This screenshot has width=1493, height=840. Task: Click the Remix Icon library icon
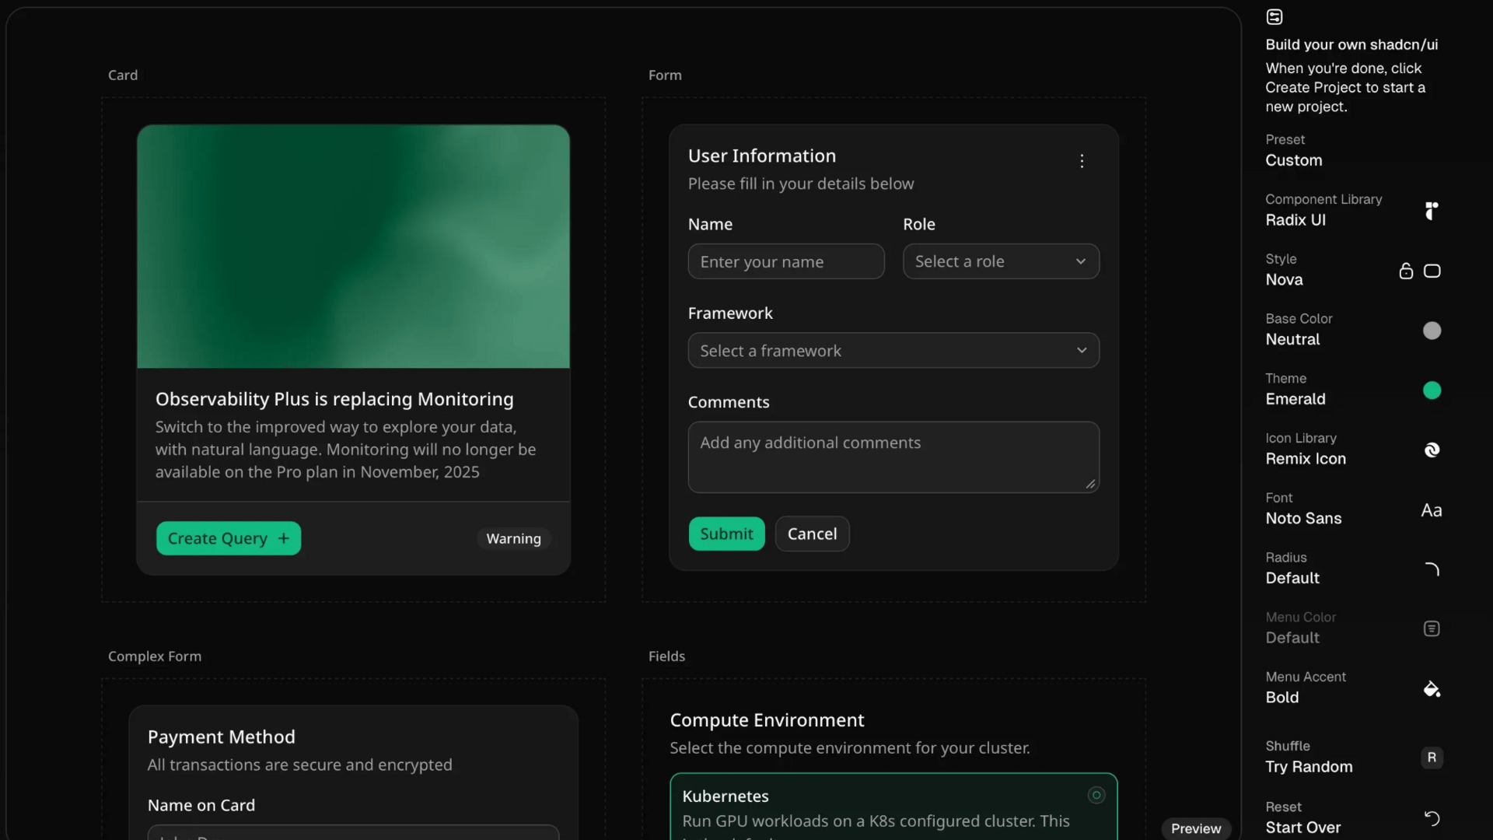(1432, 450)
